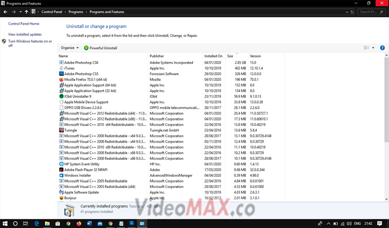Click the OPPO USB Drivers file icon

coord(61,108)
